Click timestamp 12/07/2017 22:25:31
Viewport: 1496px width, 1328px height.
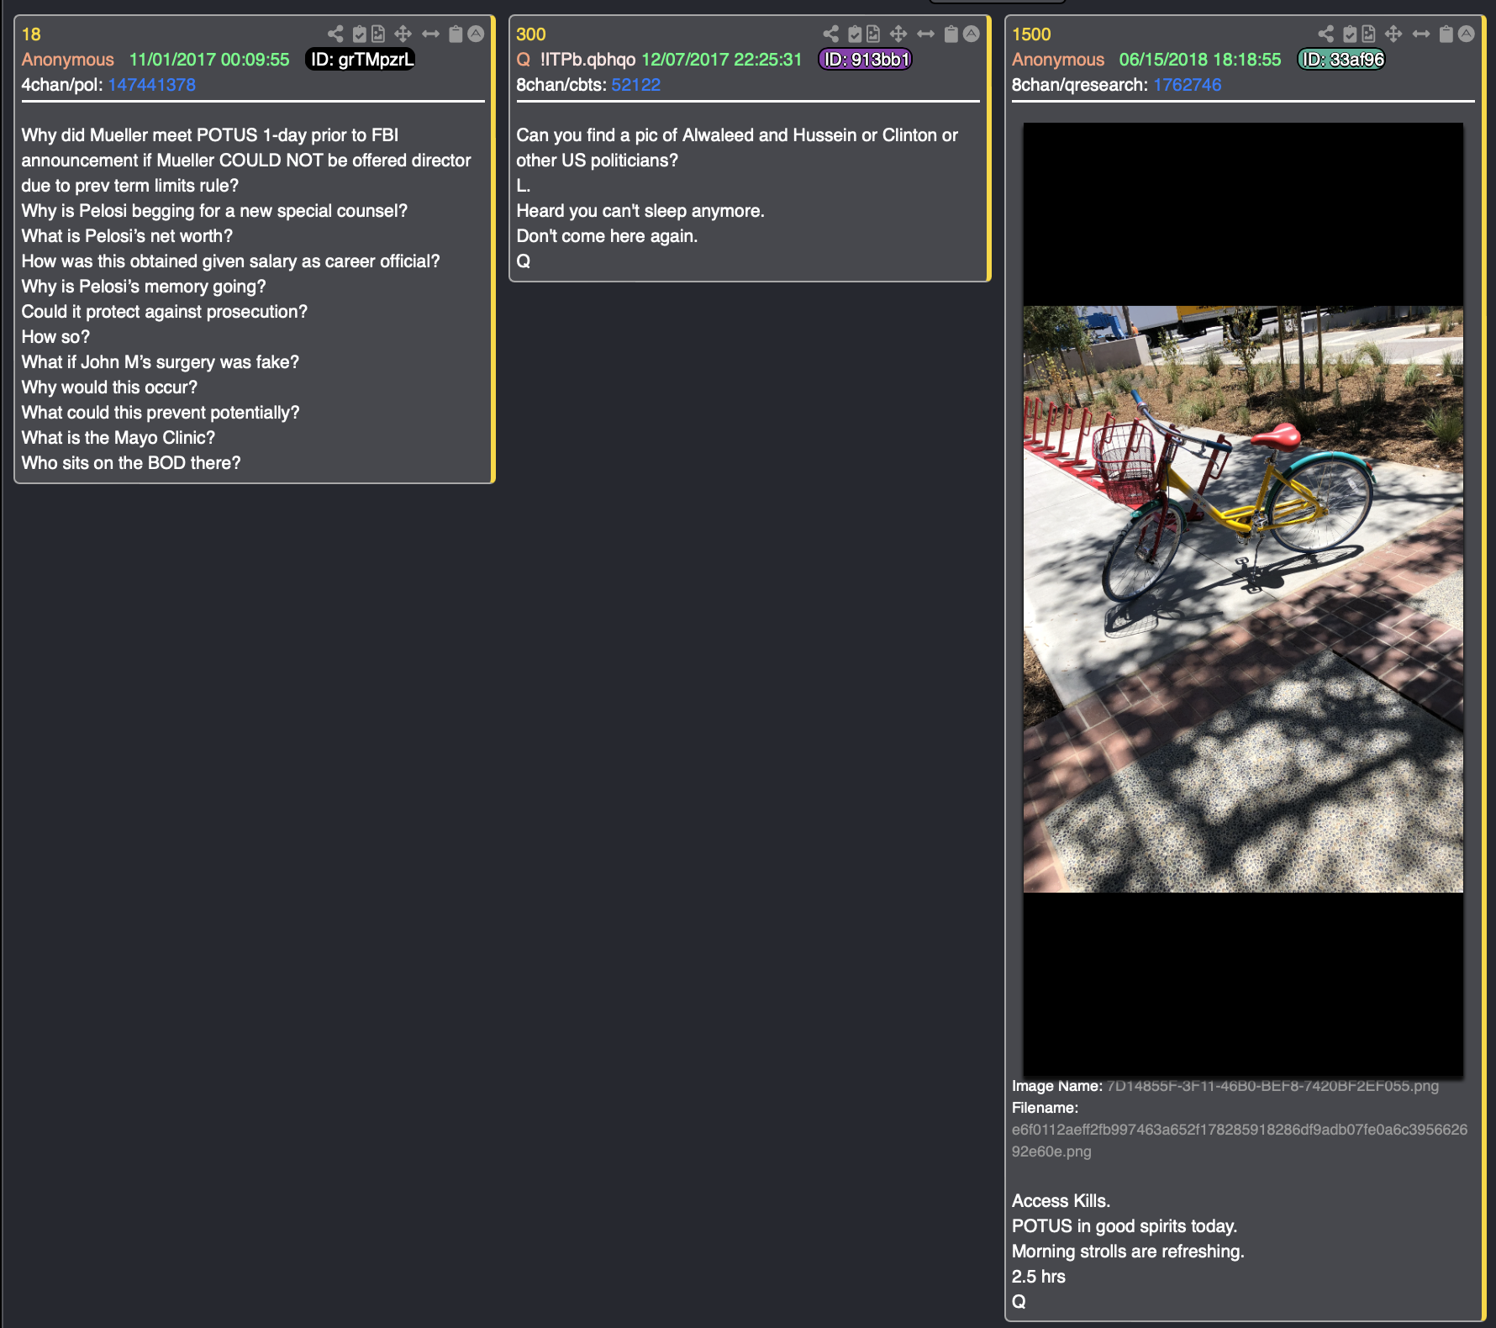pyautogui.click(x=722, y=60)
